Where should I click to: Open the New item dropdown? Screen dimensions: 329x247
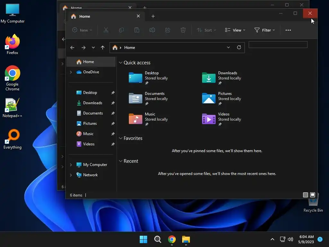click(82, 30)
